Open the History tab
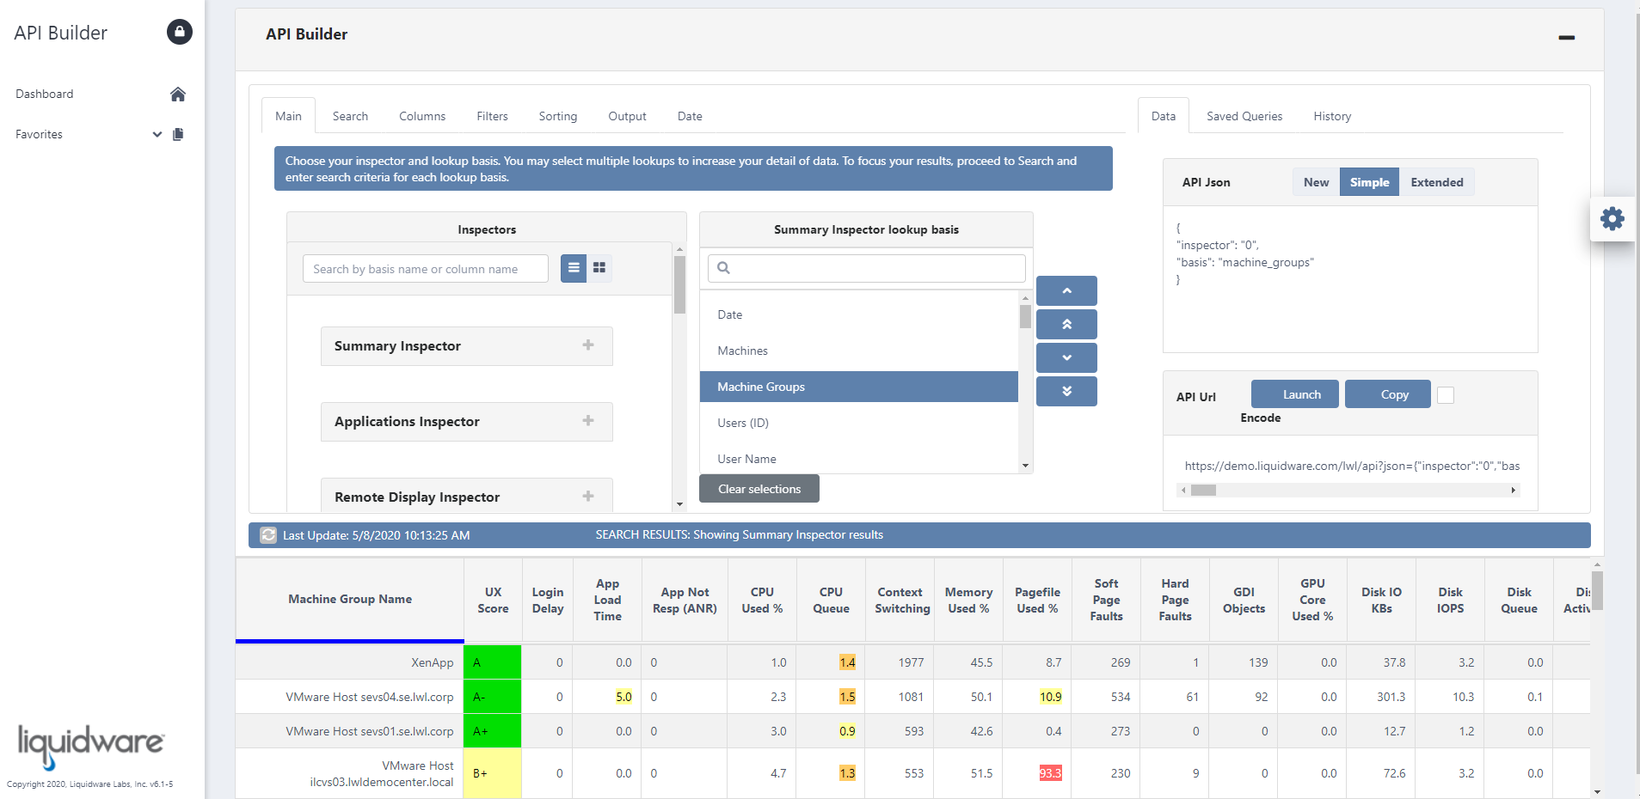Viewport: 1640px width, 799px height. [x=1332, y=116]
